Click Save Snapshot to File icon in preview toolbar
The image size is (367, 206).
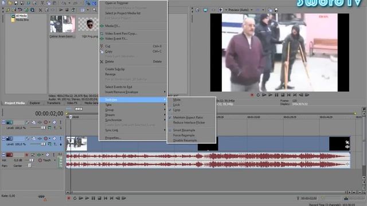coord(276,10)
